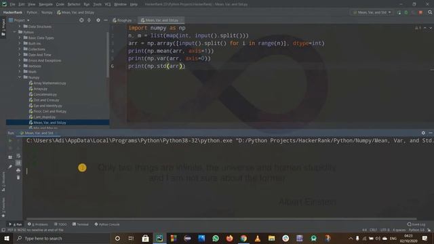Screen dimensions: 434x244
Task: Pin the Run tab with the pin icon
Action: 10,167
